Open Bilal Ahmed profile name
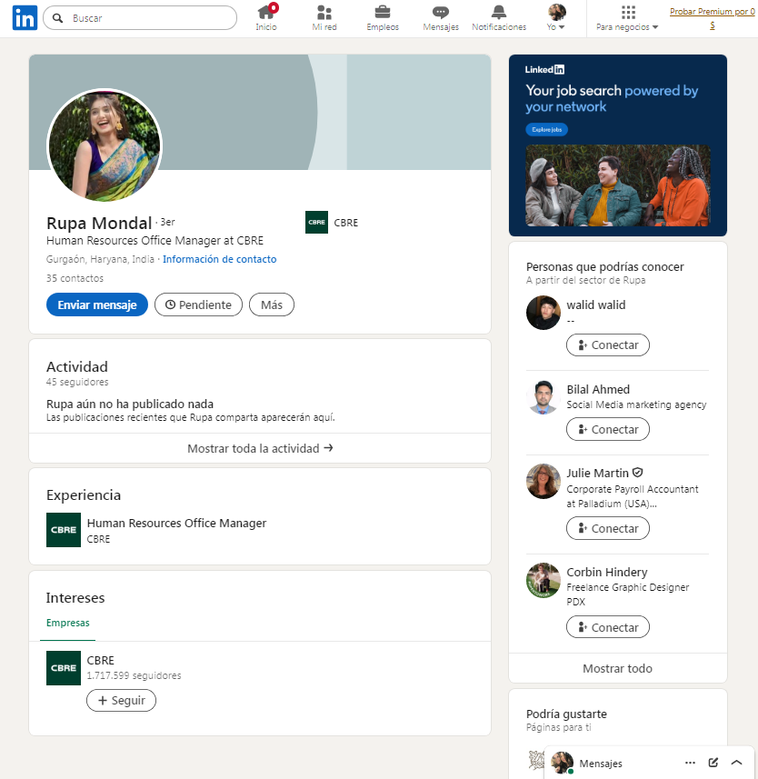 point(598,389)
